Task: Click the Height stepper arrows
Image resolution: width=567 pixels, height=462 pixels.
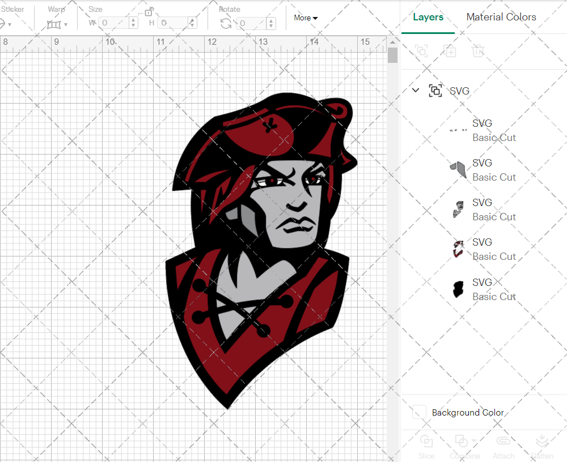Action: tap(192, 23)
